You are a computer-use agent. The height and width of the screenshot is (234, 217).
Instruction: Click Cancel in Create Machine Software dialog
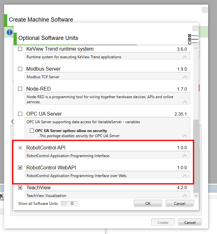coord(190,223)
